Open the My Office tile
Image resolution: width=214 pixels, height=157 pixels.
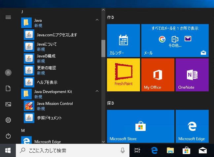(x=158, y=75)
